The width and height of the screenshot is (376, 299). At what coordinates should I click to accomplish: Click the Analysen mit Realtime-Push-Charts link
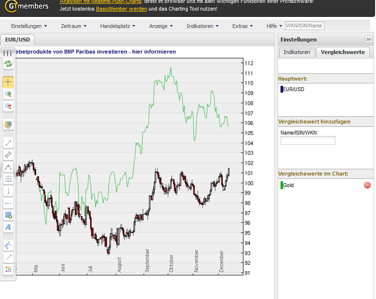(100, 1)
